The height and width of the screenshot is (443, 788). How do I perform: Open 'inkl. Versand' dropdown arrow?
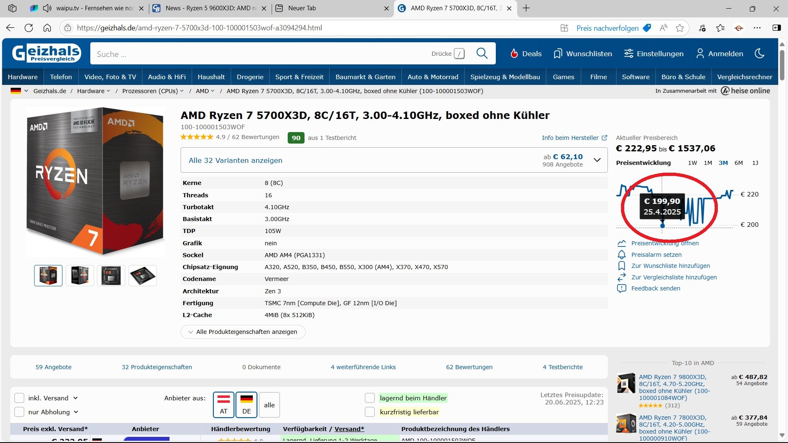(x=76, y=398)
